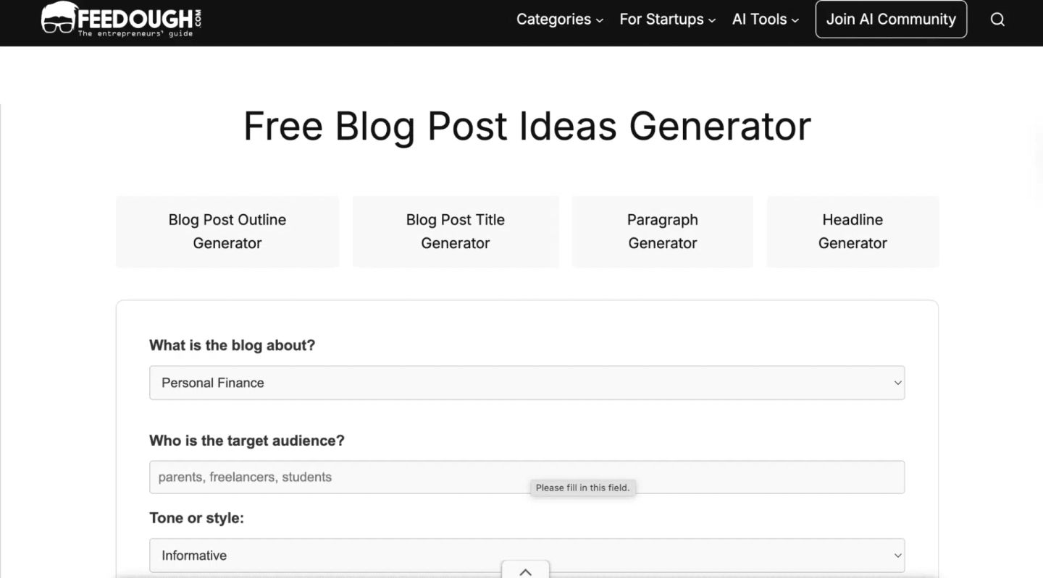Click the chevron beside AI Tools
This screenshot has height=578, width=1043.
click(x=795, y=21)
